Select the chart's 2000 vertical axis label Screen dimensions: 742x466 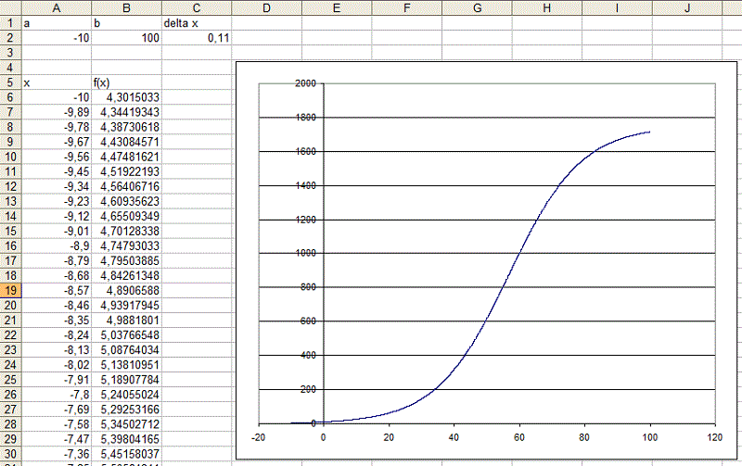point(304,83)
